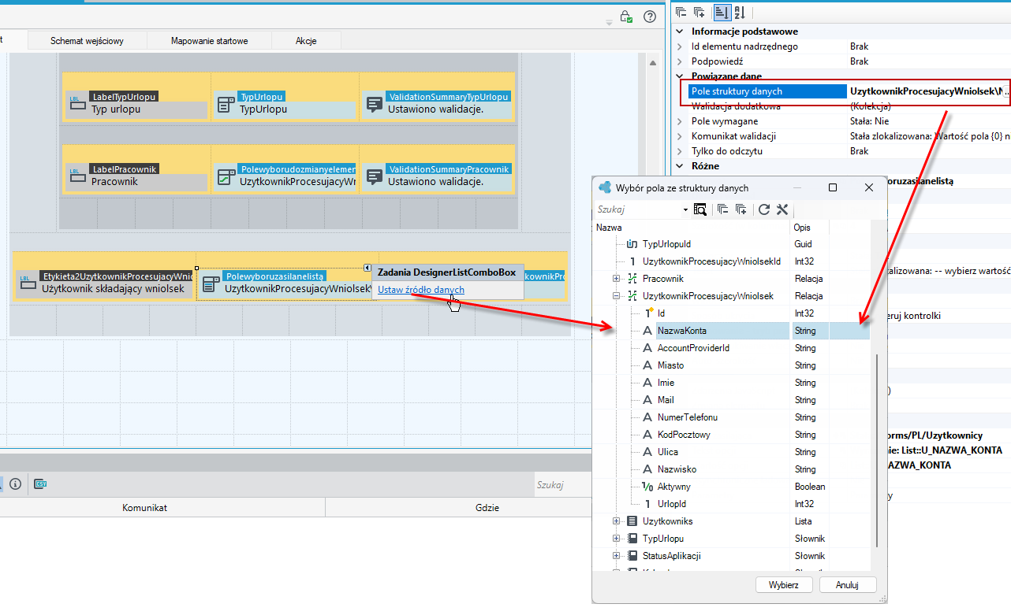Image resolution: width=1011 pixels, height=615 pixels.
Task: Open the Szukaj dropdown arrow in dialog
Action: click(685, 209)
